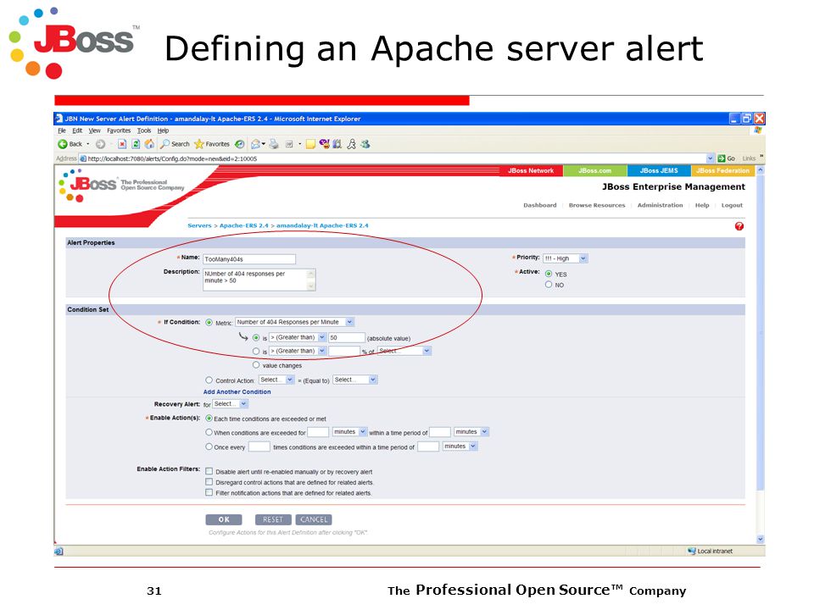Stop page loading with the red X icon
The image size is (814, 610).
(122, 144)
